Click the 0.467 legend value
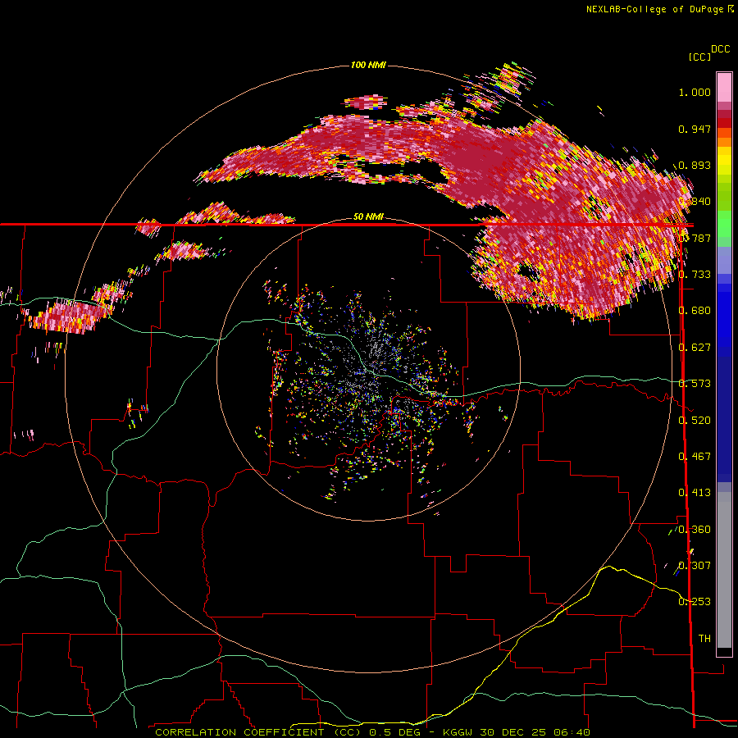This screenshot has width=738, height=738. tap(695, 457)
